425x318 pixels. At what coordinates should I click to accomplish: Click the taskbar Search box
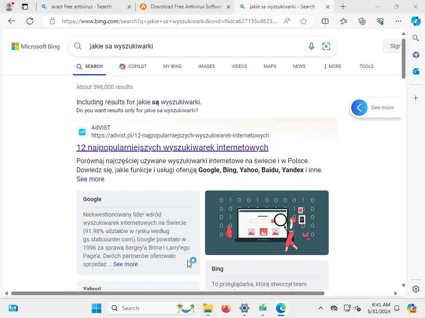[x=153, y=308]
